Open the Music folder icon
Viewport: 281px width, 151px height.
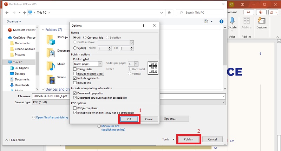click(x=51, y=66)
